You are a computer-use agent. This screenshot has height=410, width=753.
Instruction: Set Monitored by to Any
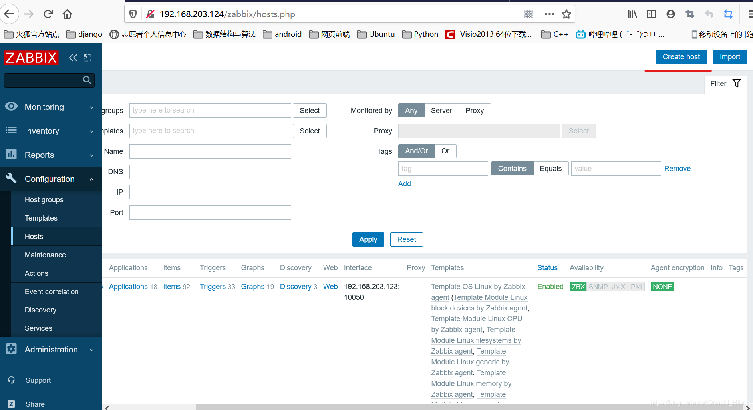[x=411, y=111]
